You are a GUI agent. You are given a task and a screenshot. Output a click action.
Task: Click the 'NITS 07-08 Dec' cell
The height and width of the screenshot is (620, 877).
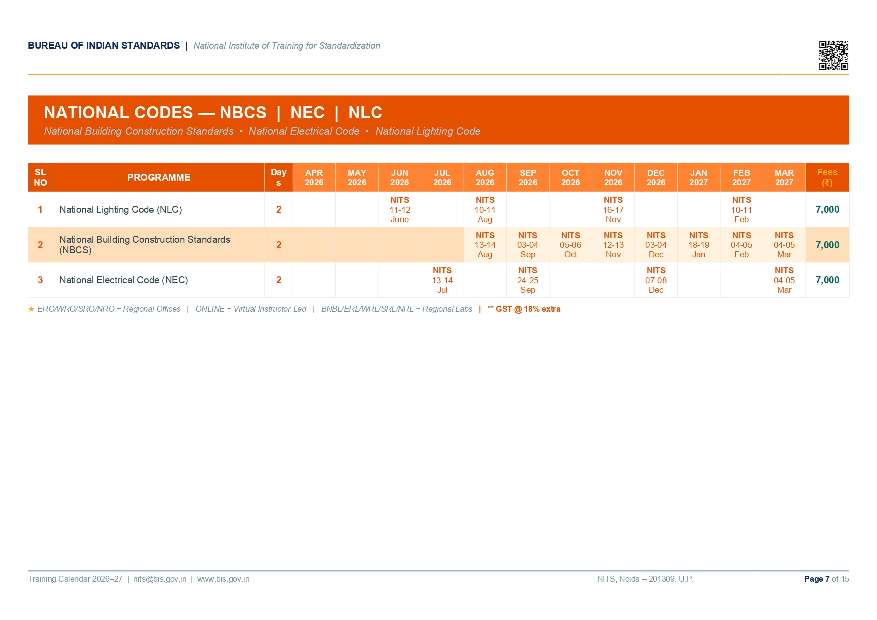pyautogui.click(x=656, y=280)
